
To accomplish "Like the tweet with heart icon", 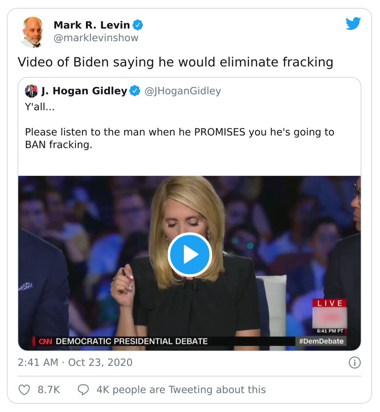I will 24,390.
